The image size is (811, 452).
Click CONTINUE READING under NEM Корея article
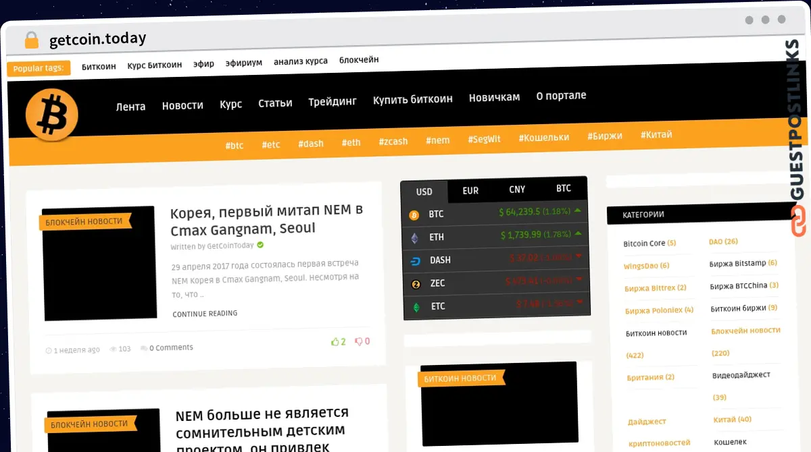coord(205,314)
